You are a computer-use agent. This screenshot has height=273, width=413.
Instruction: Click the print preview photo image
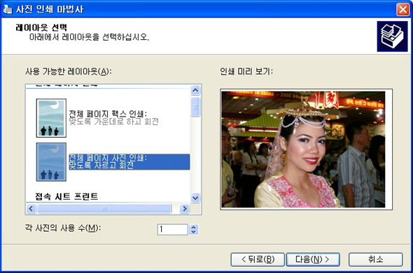[303, 149]
